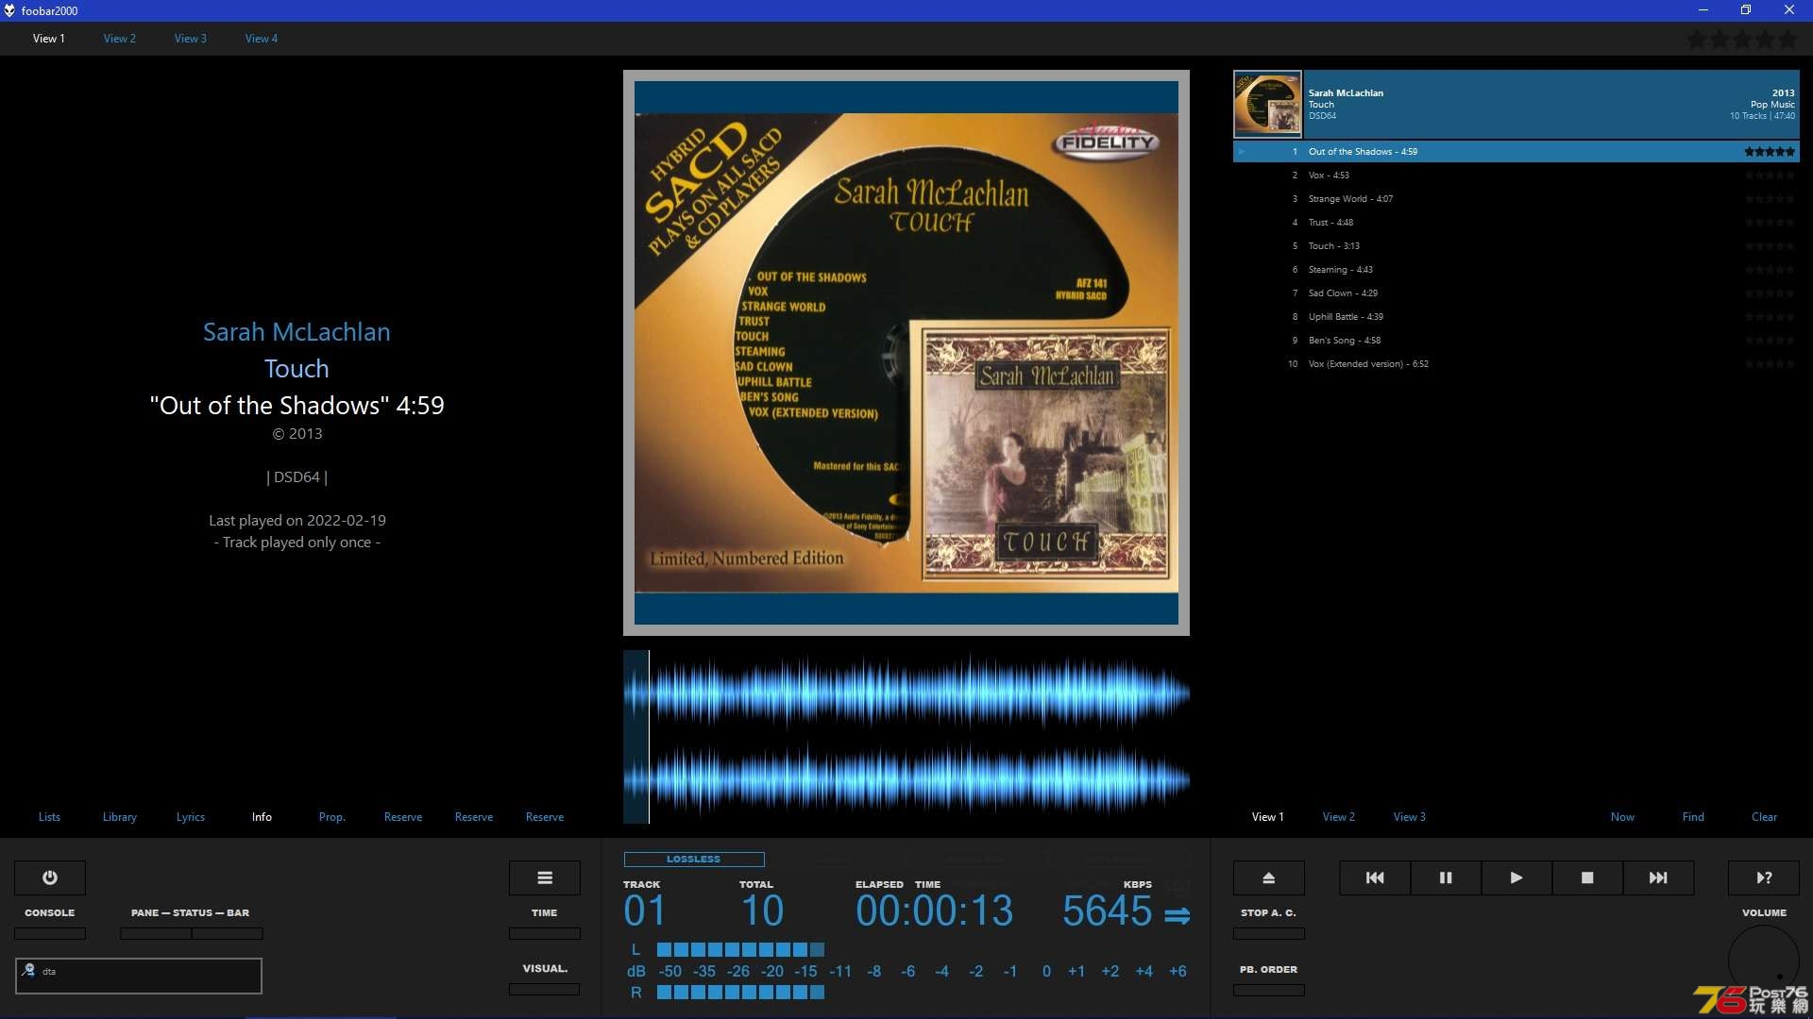Image resolution: width=1813 pixels, height=1019 pixels.
Task: Toggle the TIME display mode bar
Action: [545, 933]
